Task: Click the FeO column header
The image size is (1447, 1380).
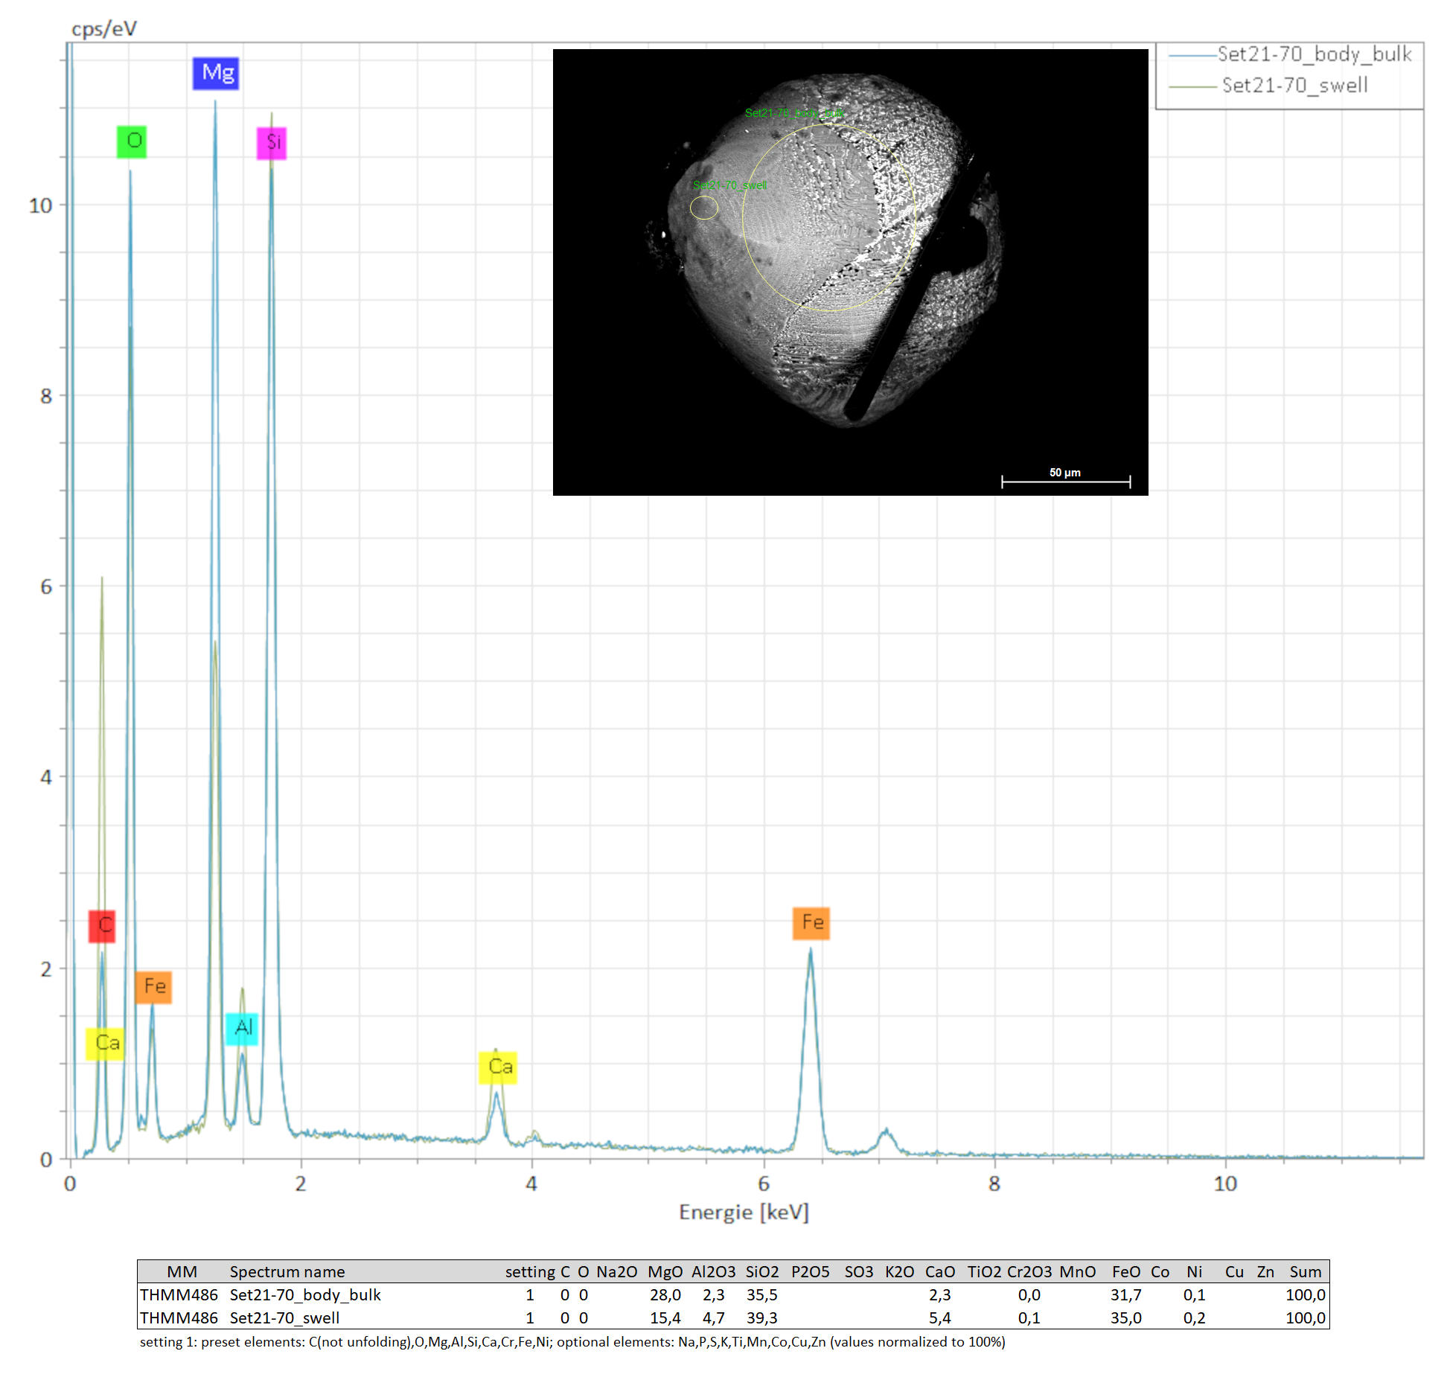Action: click(1125, 1271)
